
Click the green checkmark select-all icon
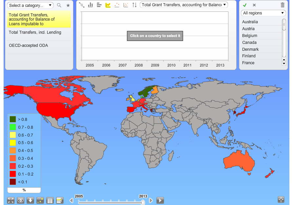click(x=245, y=5)
